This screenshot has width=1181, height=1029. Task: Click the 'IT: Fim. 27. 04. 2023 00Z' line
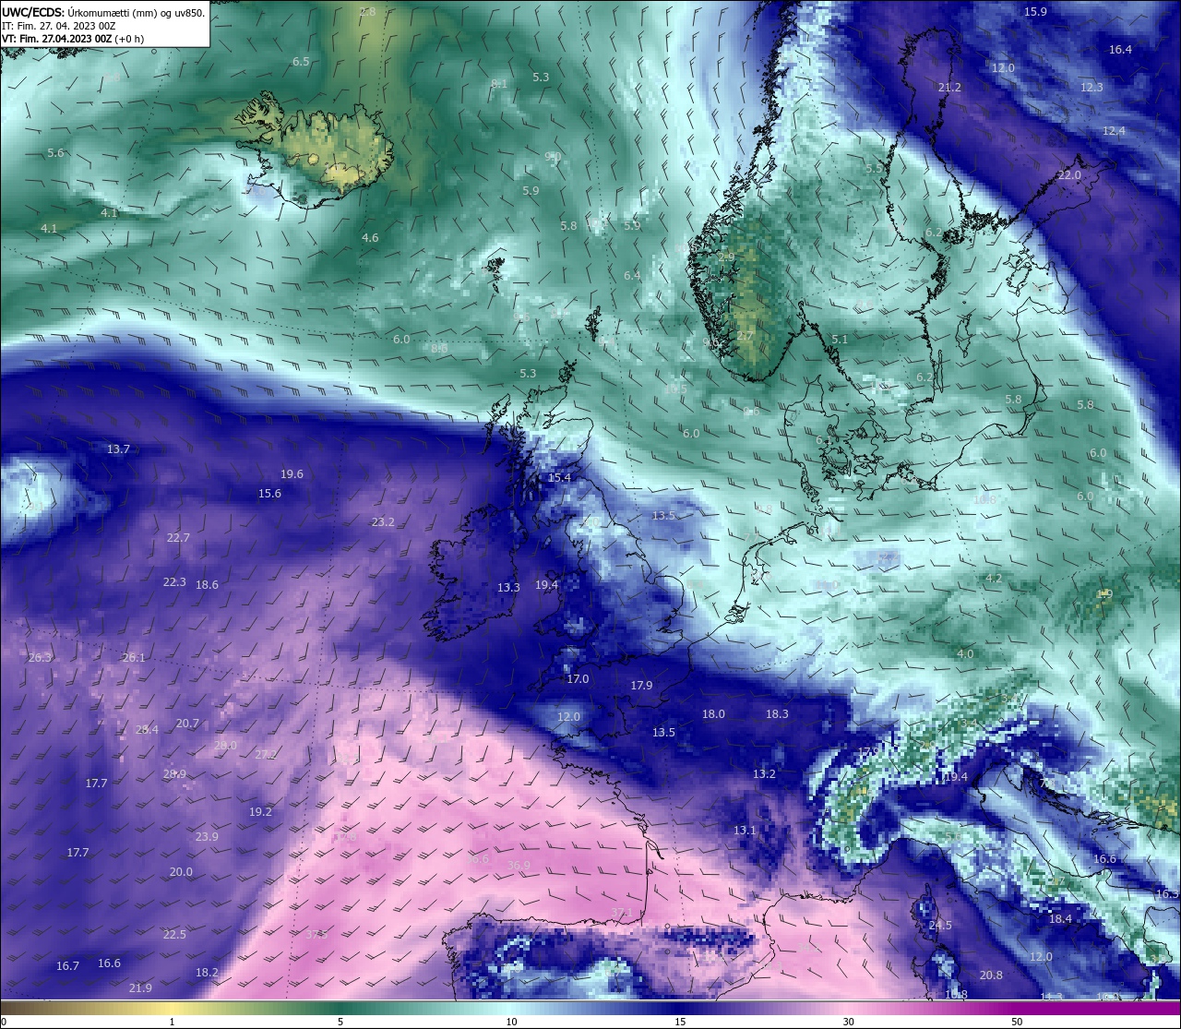59,26
